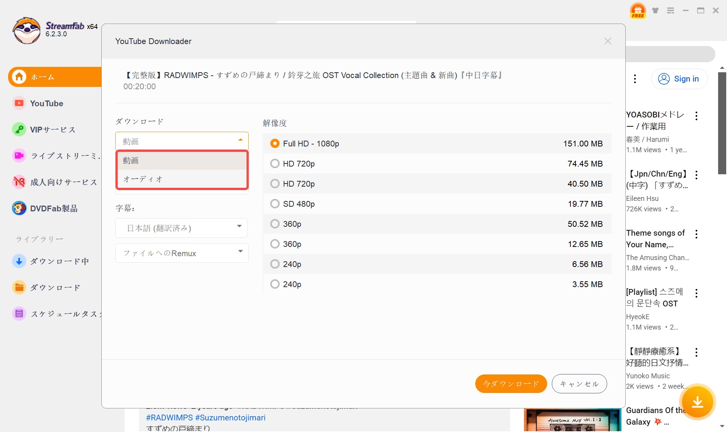The height and width of the screenshot is (432, 727).
Task: Open ライブストリーミング camera icon
Action: pyautogui.click(x=19, y=156)
